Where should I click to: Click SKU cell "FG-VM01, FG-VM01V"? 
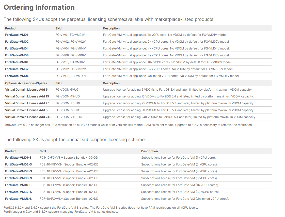(x=70, y=35)
